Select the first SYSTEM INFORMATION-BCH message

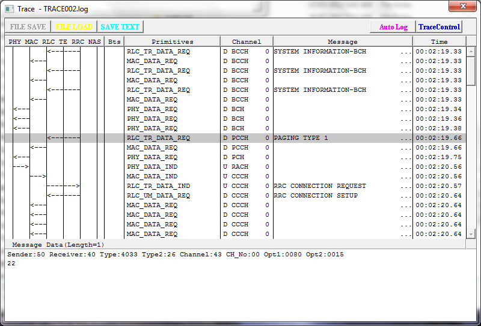(x=320, y=52)
